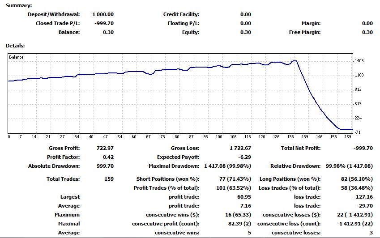
Task: Click the Floating P/L label
Action: [x=184, y=23]
